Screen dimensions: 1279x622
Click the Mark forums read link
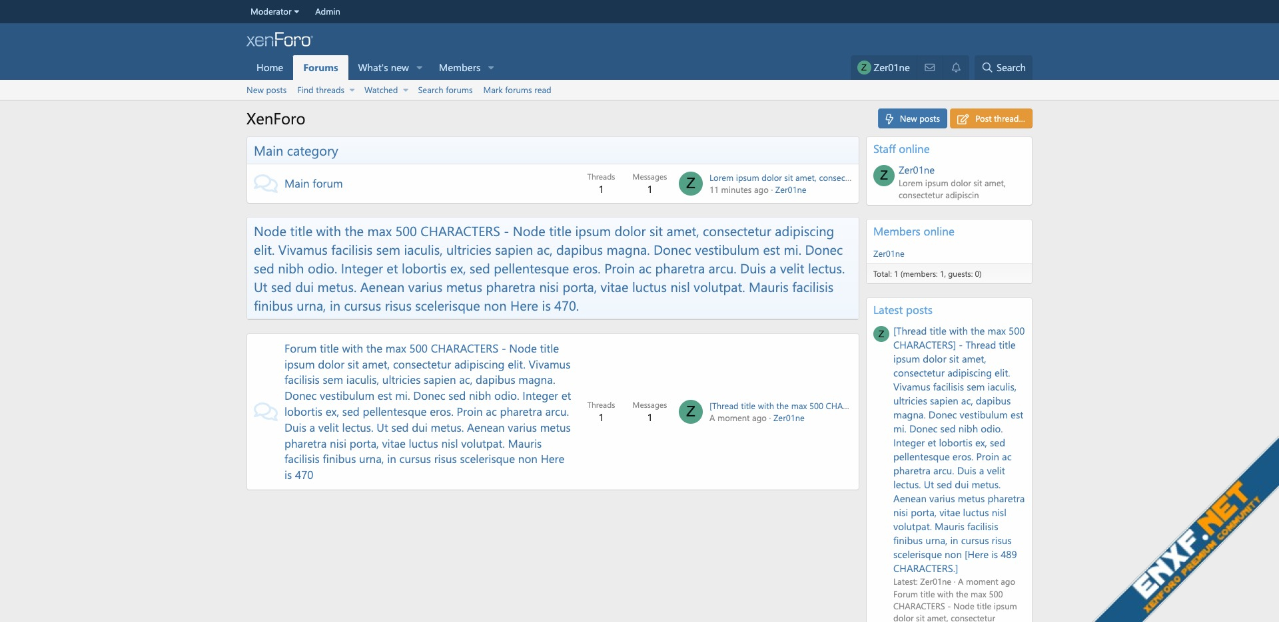517,90
